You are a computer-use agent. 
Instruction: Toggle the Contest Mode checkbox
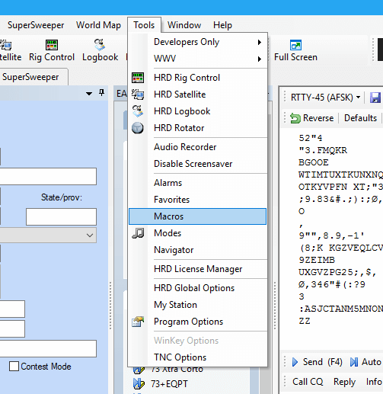point(14,367)
